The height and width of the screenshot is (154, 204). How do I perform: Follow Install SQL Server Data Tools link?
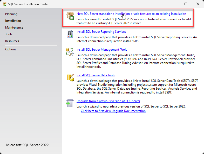(x=96, y=75)
